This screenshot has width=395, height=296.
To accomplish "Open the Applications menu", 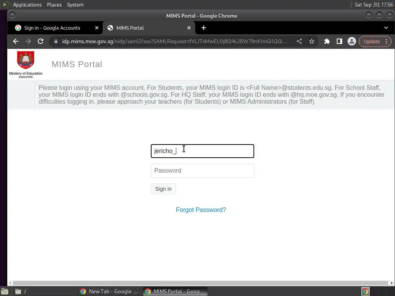I will tap(27, 5).
